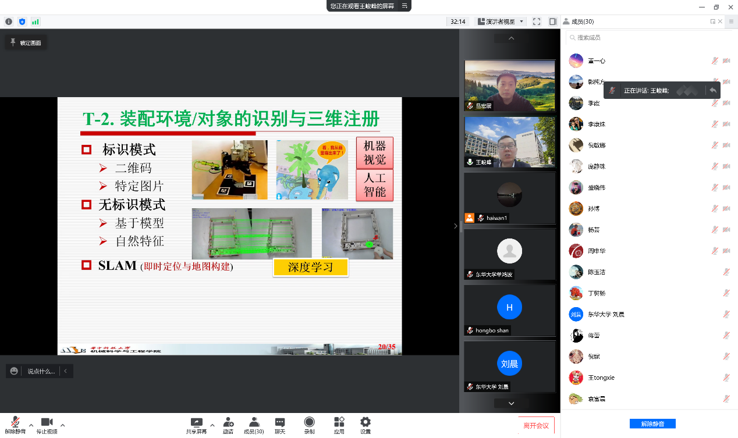Click the emoji reaction smiley icon

tap(15, 371)
